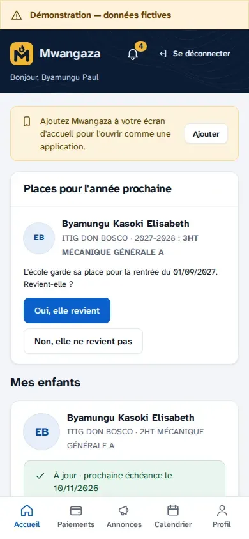Click the green À jour status box
249x539 pixels.
[124, 479]
